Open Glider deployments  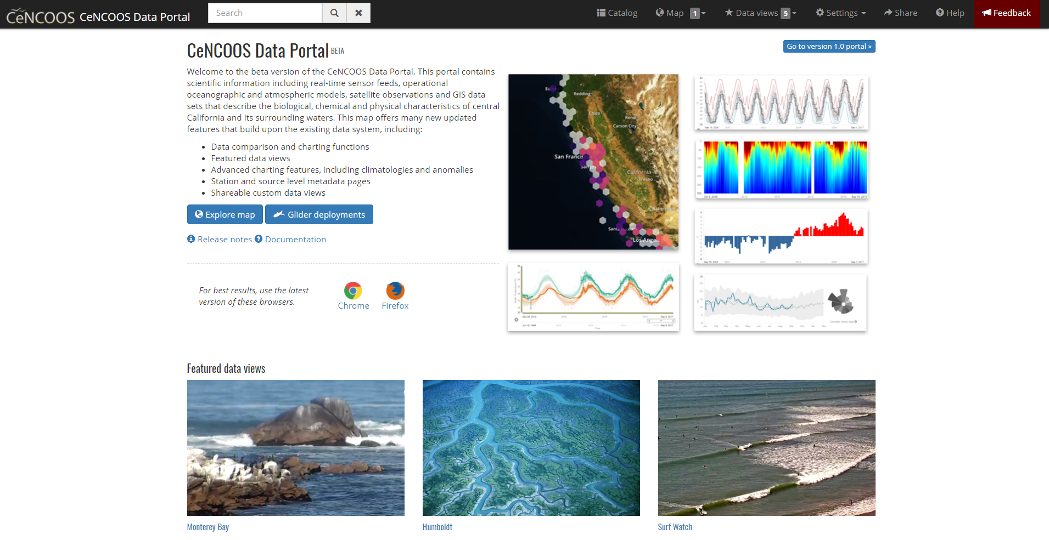pos(319,214)
